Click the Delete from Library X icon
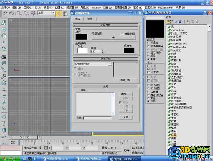Screen dimensions: 213x161 pyautogui.click(x=193, y=22)
